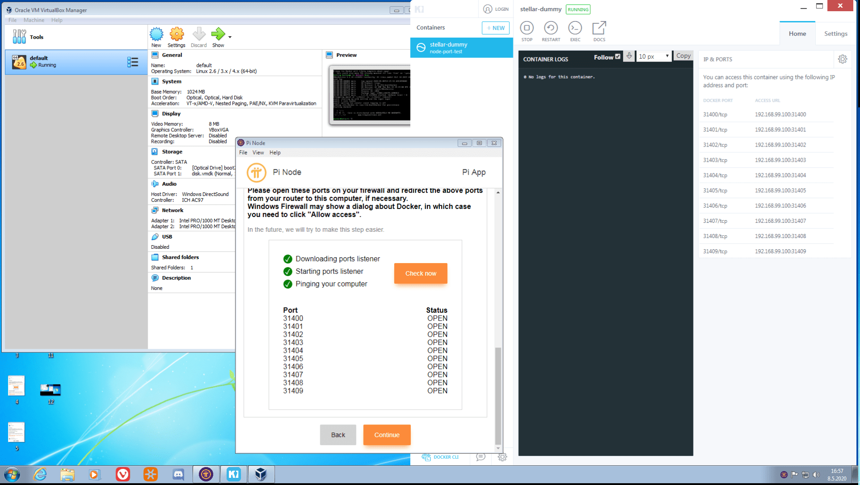The height and width of the screenshot is (485, 860).
Task: Click the VM Preview thumbnail
Action: click(370, 95)
